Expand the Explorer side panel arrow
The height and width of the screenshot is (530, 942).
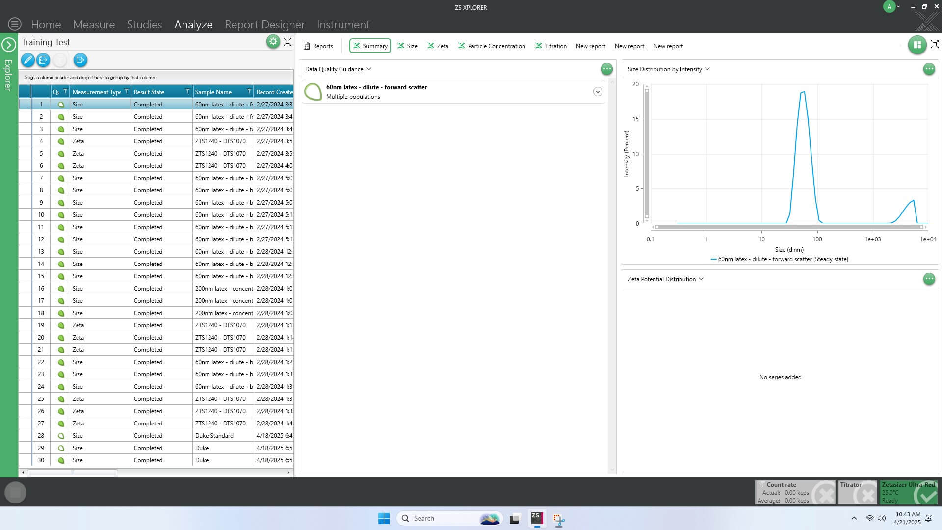pyautogui.click(x=9, y=45)
